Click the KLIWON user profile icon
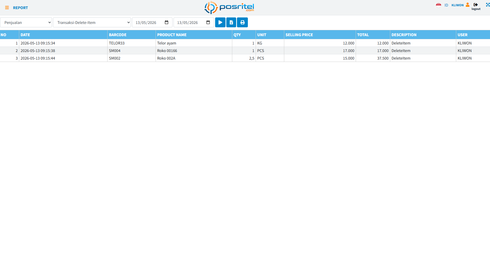The width and height of the screenshot is (490, 258). (x=468, y=5)
